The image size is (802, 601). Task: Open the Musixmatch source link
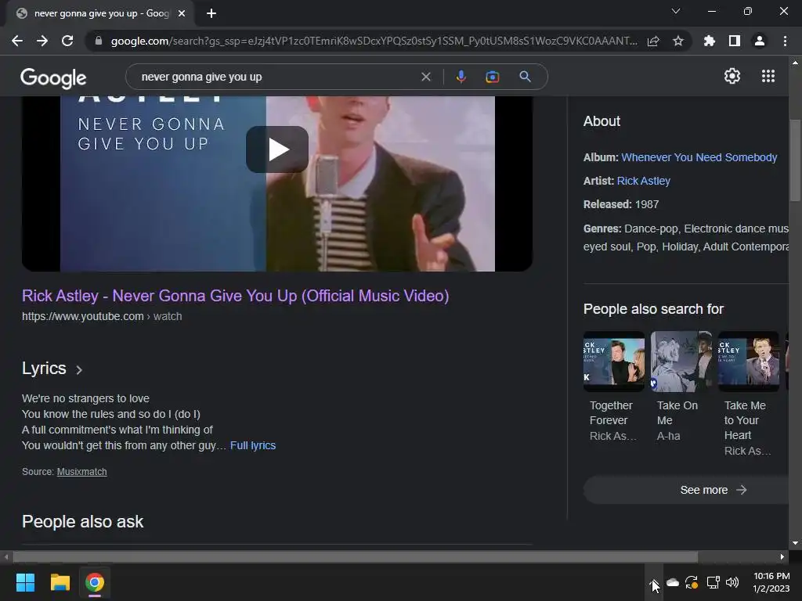[x=81, y=472]
